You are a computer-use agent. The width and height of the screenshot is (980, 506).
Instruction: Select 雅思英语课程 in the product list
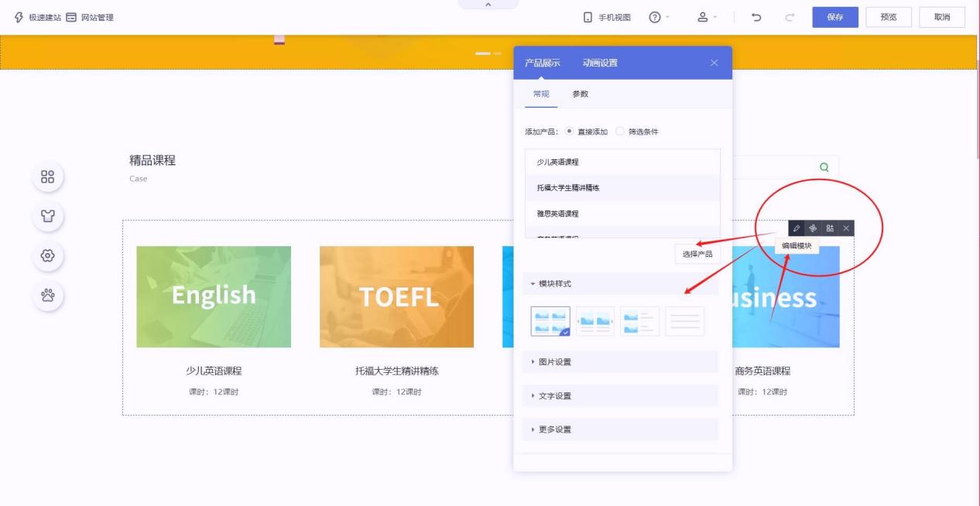(558, 214)
